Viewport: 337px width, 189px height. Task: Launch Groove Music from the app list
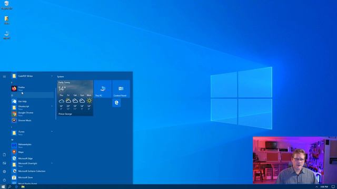(32, 120)
